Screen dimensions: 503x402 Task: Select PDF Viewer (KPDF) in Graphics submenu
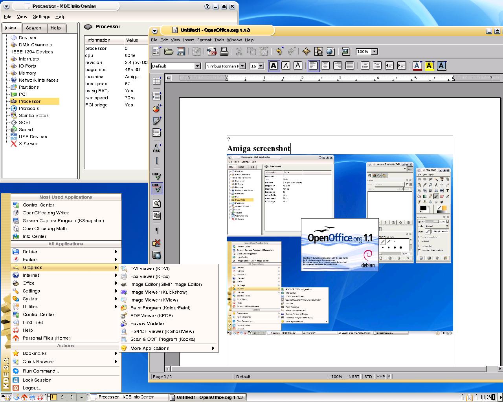pyautogui.click(x=169, y=316)
